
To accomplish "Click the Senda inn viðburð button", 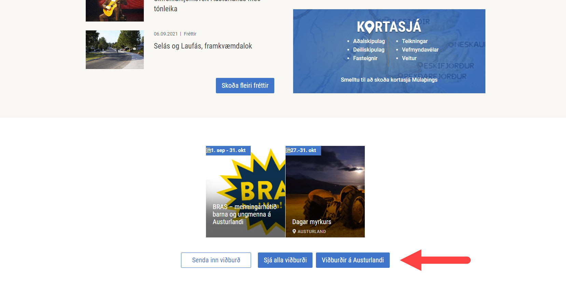I will pos(216,260).
